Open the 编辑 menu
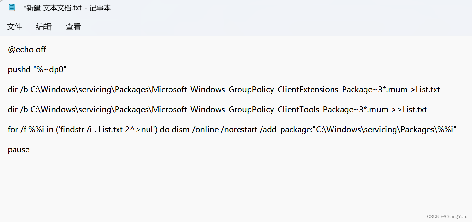The width and height of the screenshot is (472, 222). pyautogui.click(x=44, y=27)
